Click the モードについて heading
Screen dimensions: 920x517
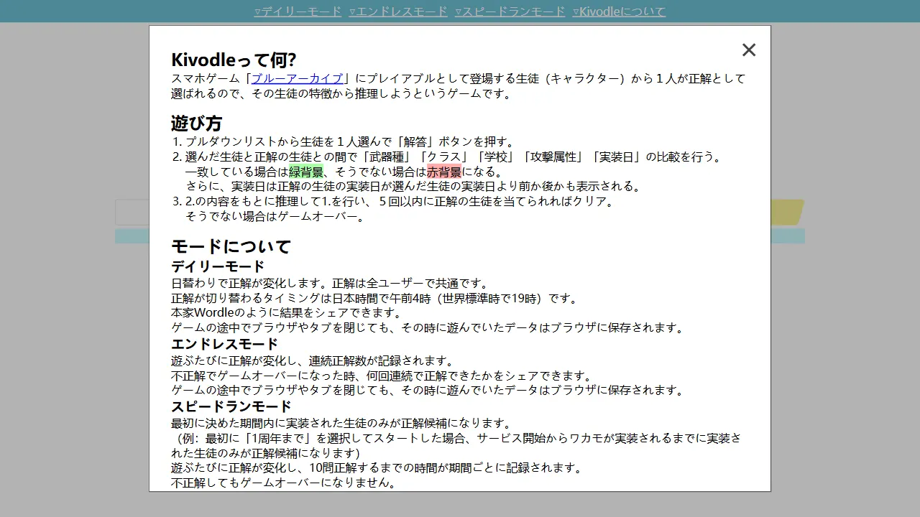[x=231, y=246]
